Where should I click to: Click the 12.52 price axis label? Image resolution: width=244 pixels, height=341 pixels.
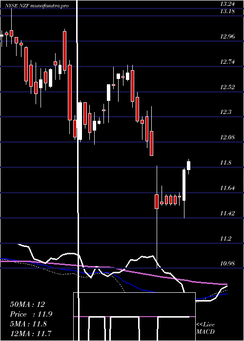pos(227,87)
